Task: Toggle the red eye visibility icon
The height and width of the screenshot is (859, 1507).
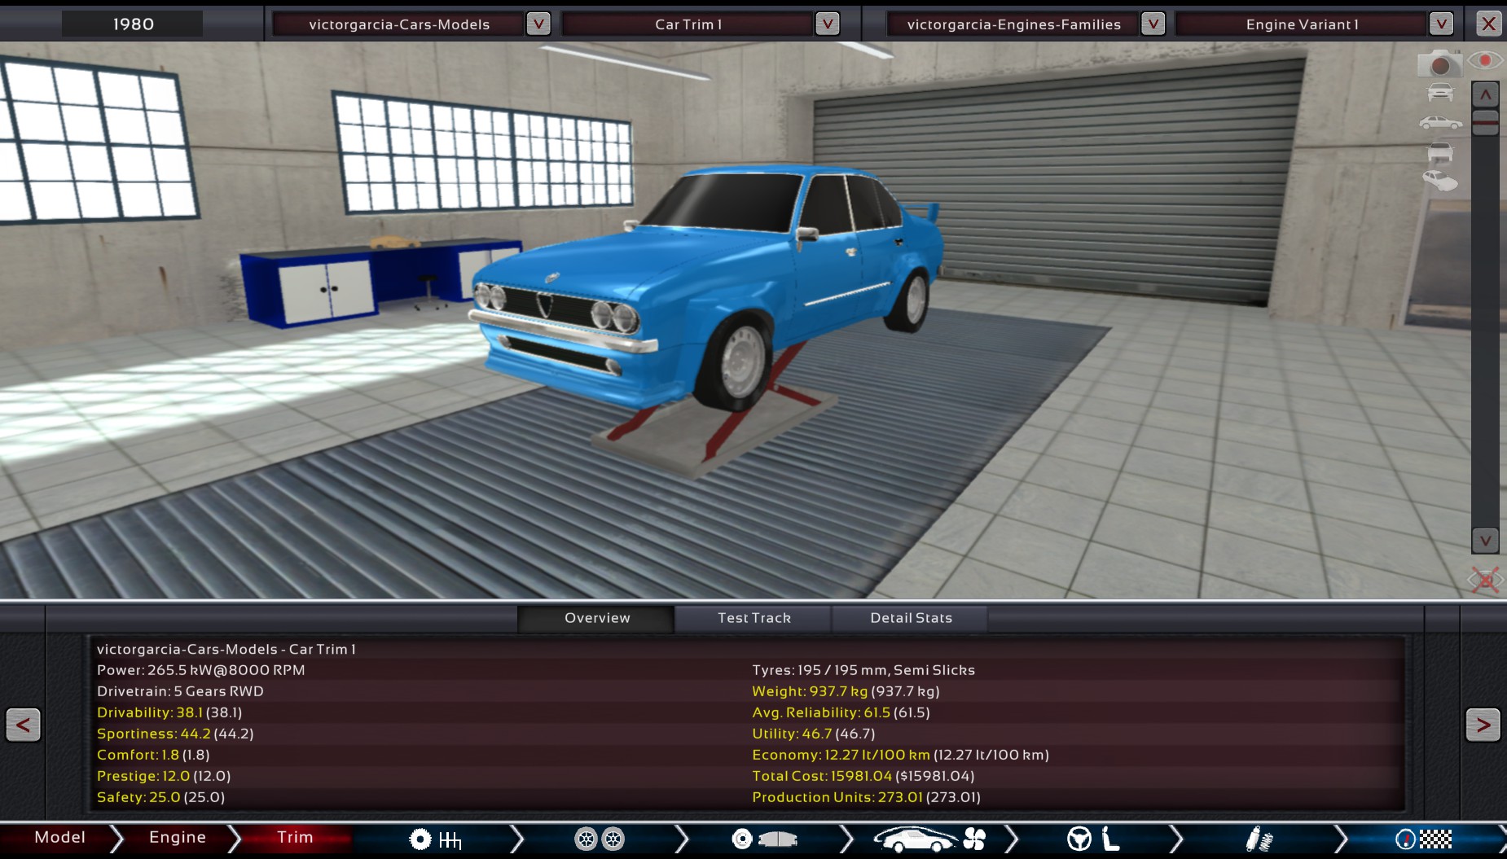Action: click(x=1485, y=60)
